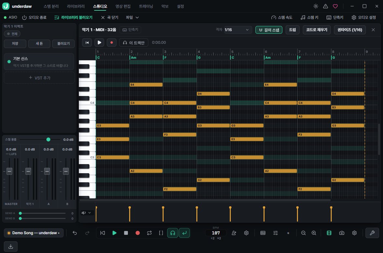
Task: Open 오디오 설정 audio settings
Action: (x=364, y=17)
